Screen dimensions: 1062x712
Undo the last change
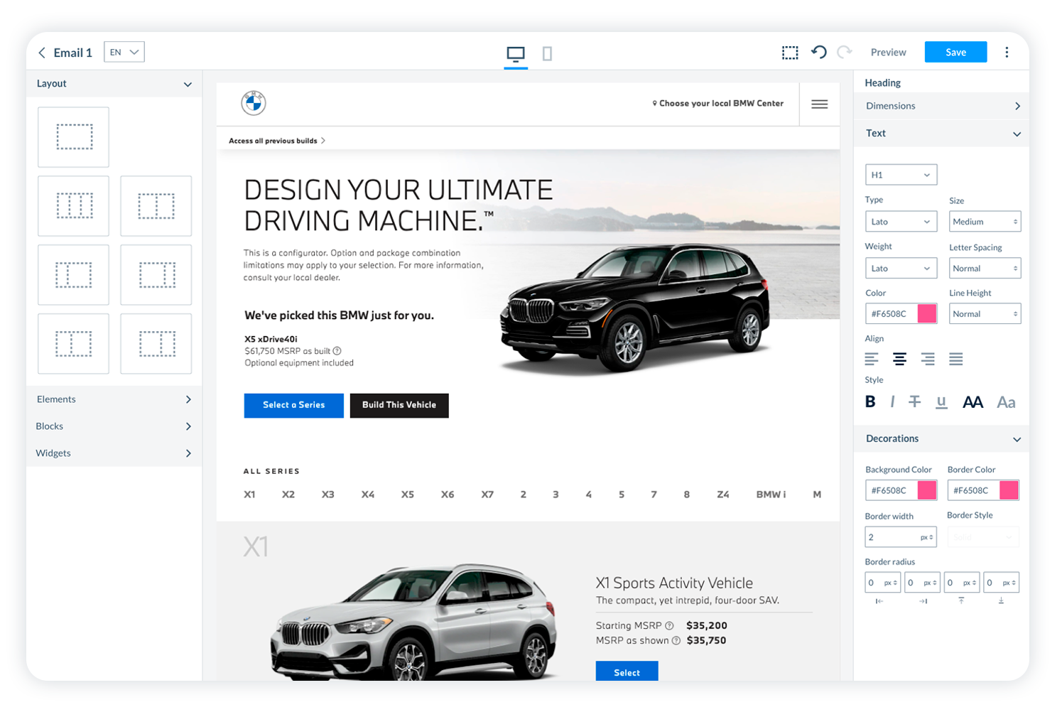point(819,52)
